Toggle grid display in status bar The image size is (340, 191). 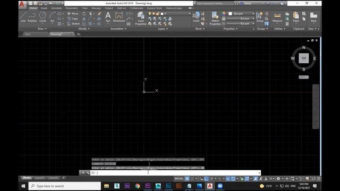(x=187, y=178)
